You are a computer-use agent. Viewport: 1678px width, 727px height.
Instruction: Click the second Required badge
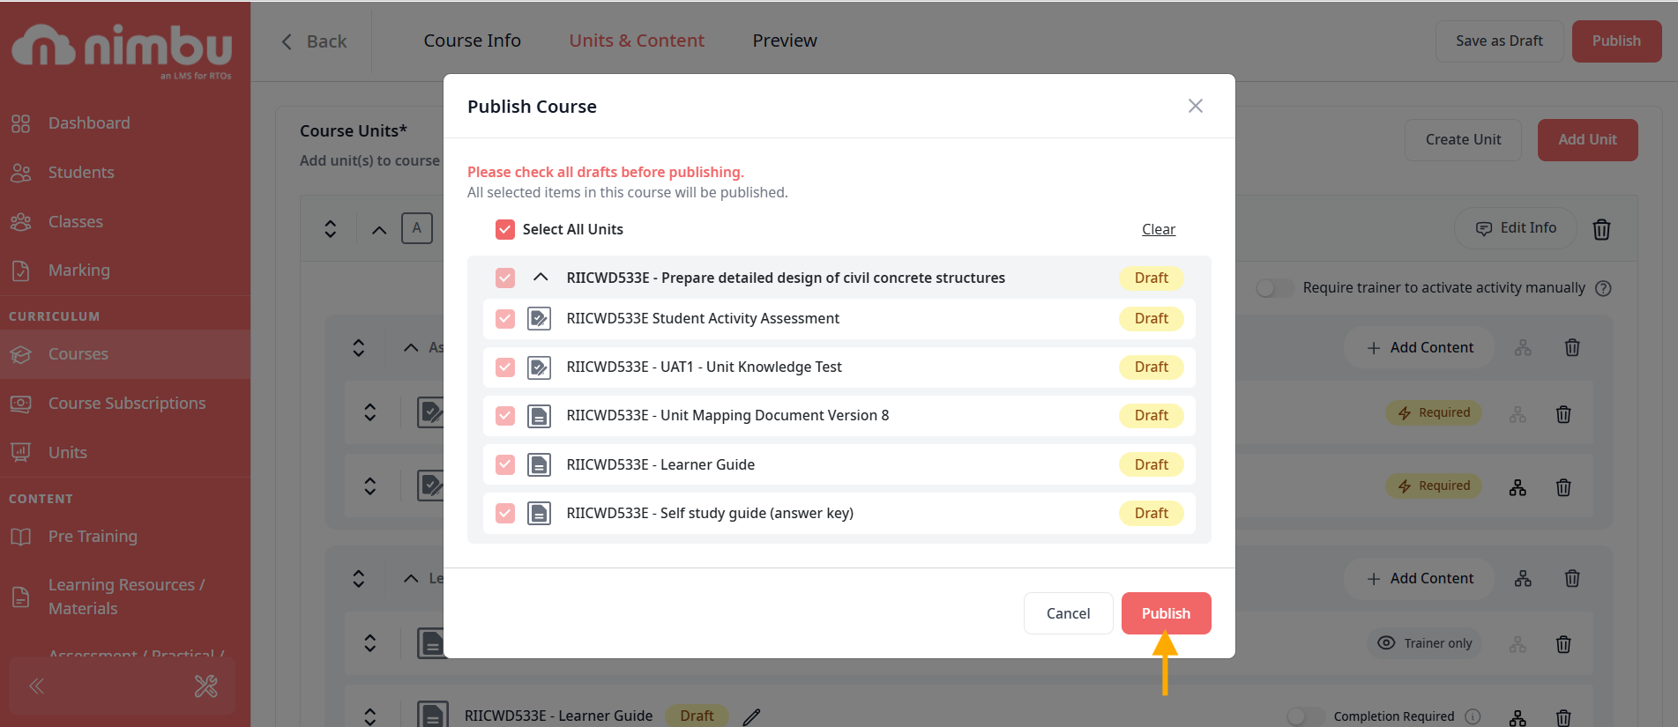1434,486
